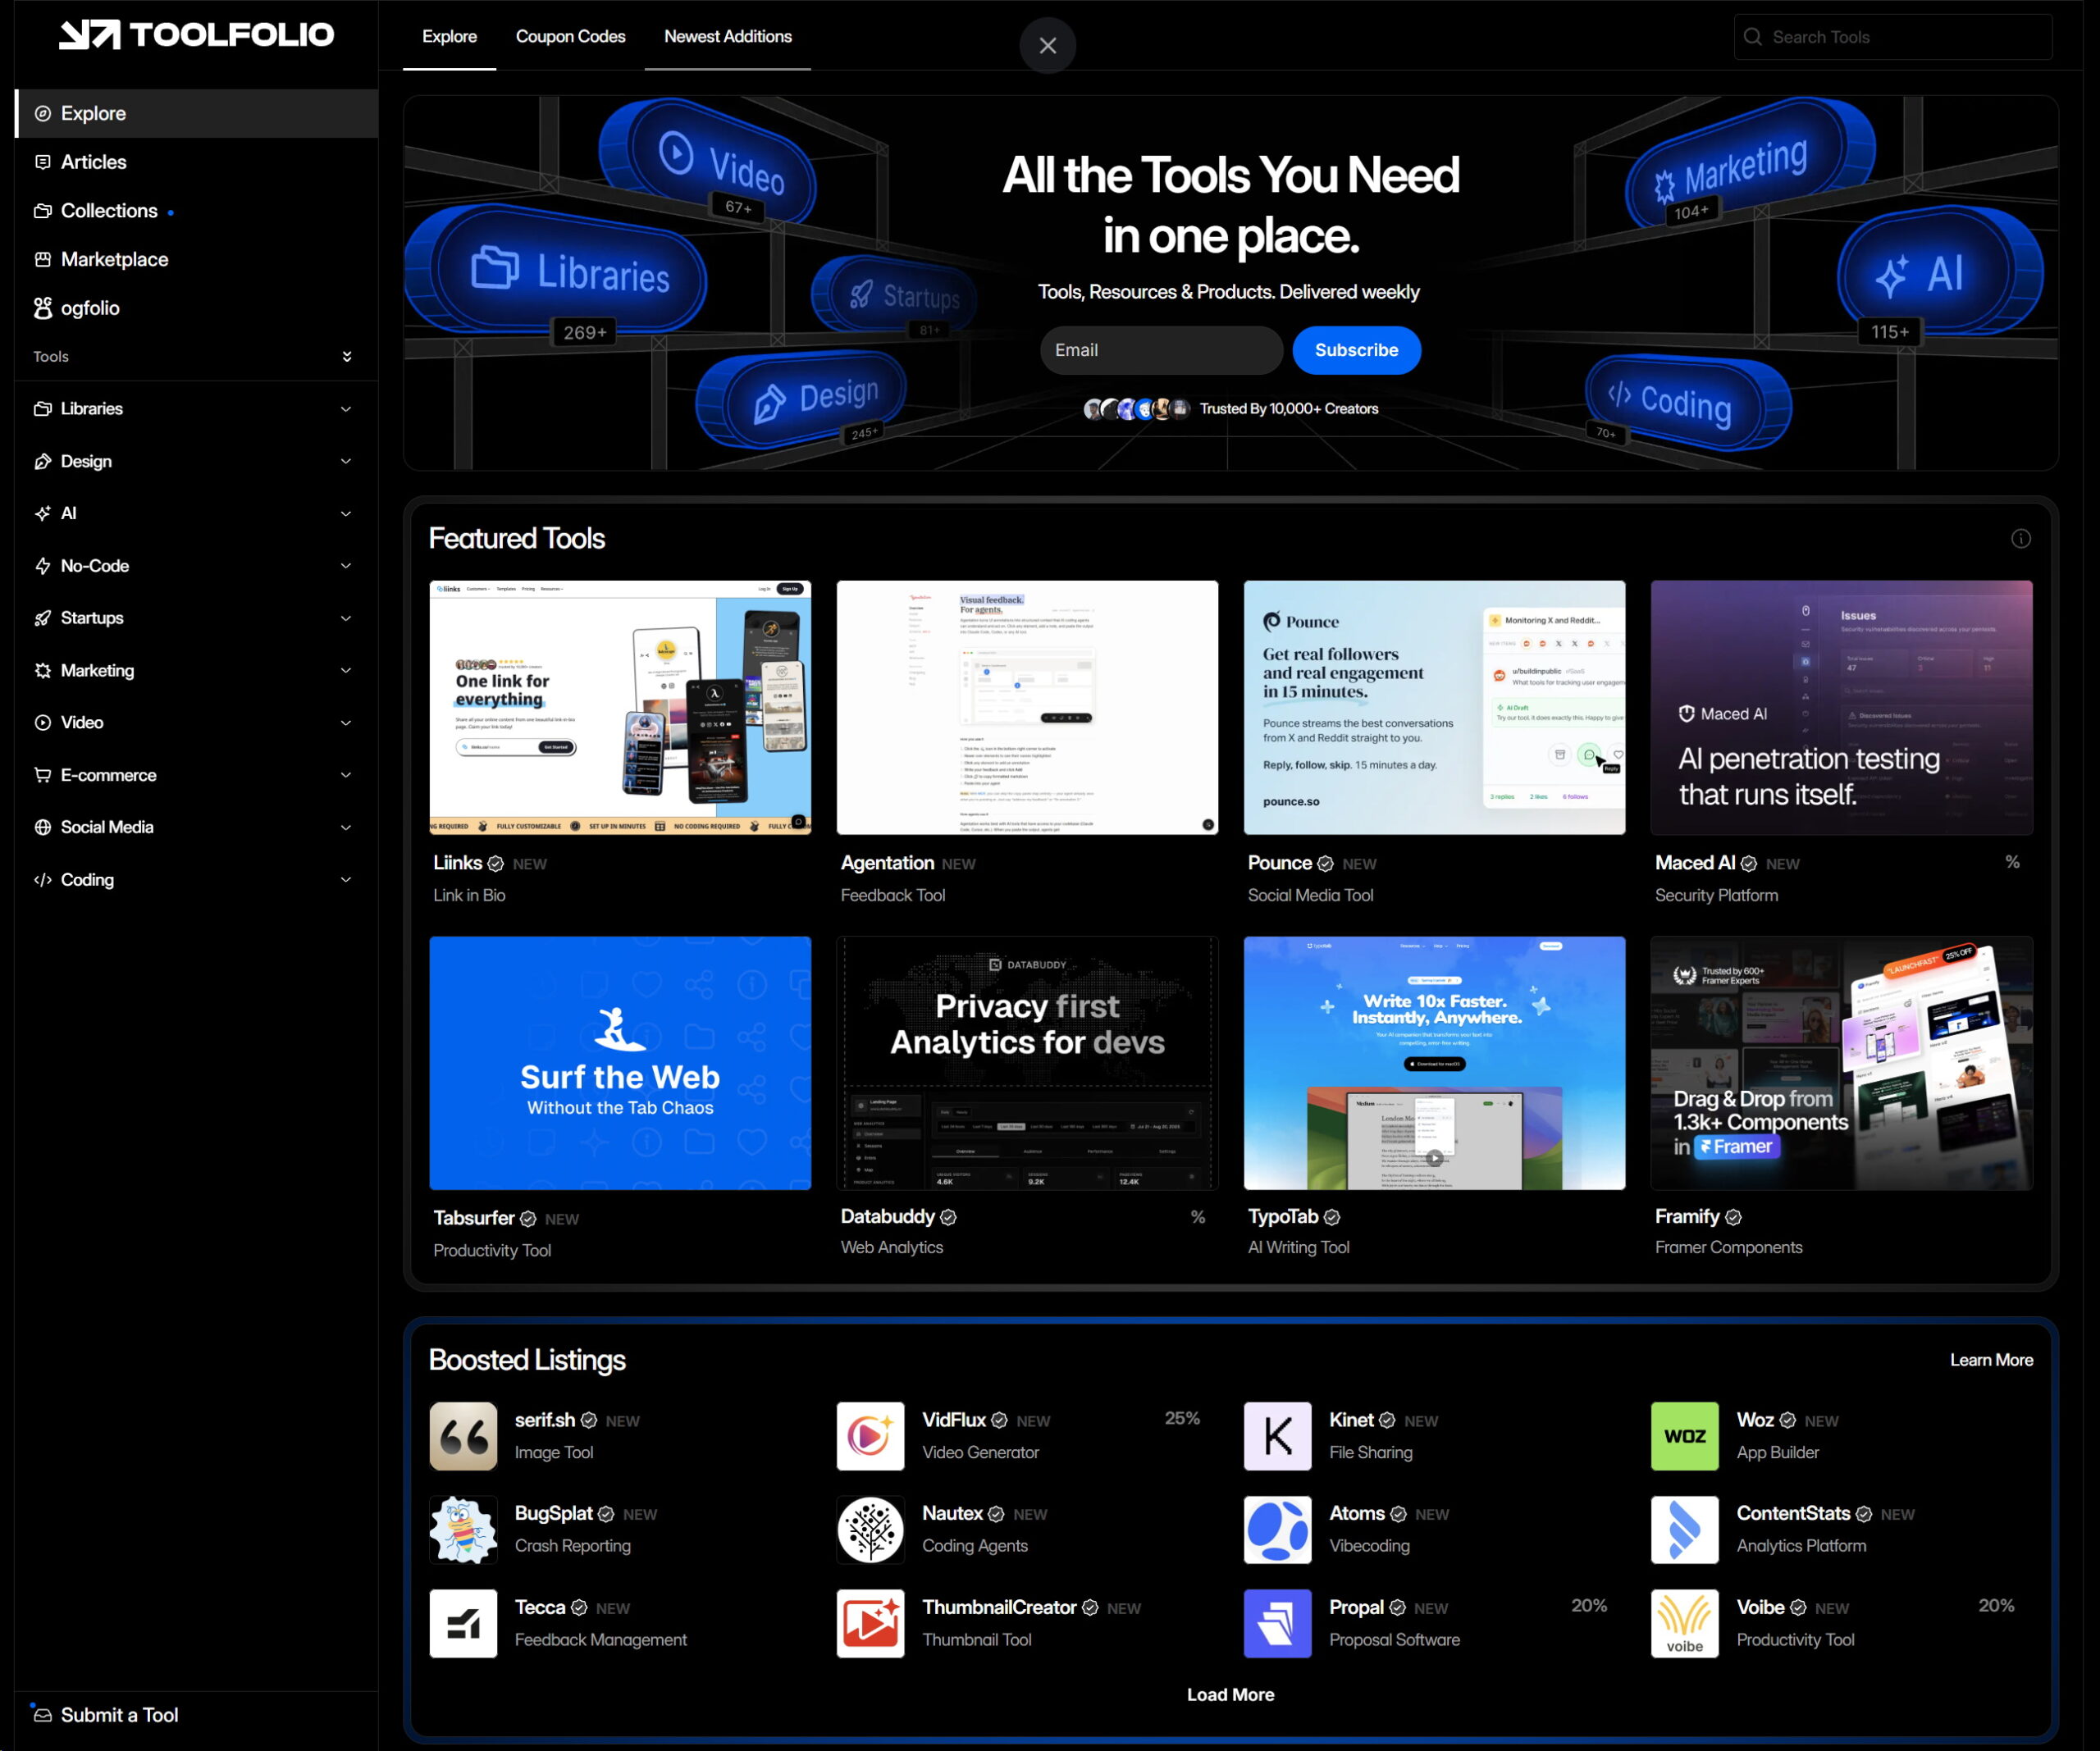This screenshot has height=1751, width=2100.
Task: Click the Learn More link
Action: [1990, 1360]
